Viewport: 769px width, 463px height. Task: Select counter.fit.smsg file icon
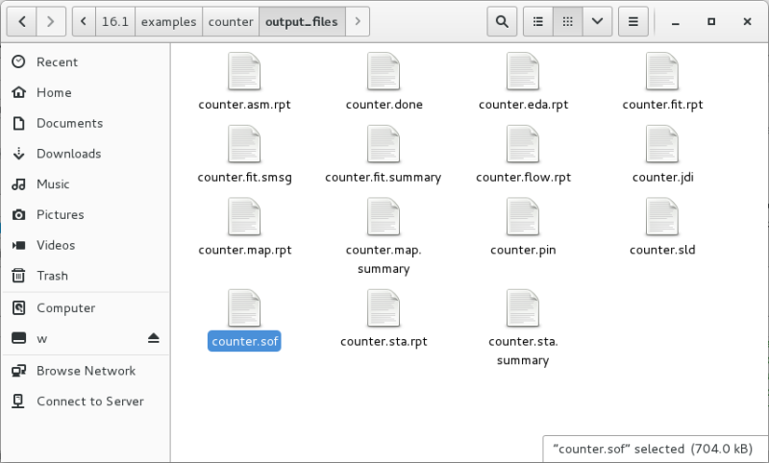click(x=244, y=144)
